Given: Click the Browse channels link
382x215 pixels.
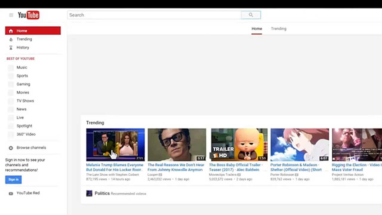Looking at the screenshot, I should point(31,148).
